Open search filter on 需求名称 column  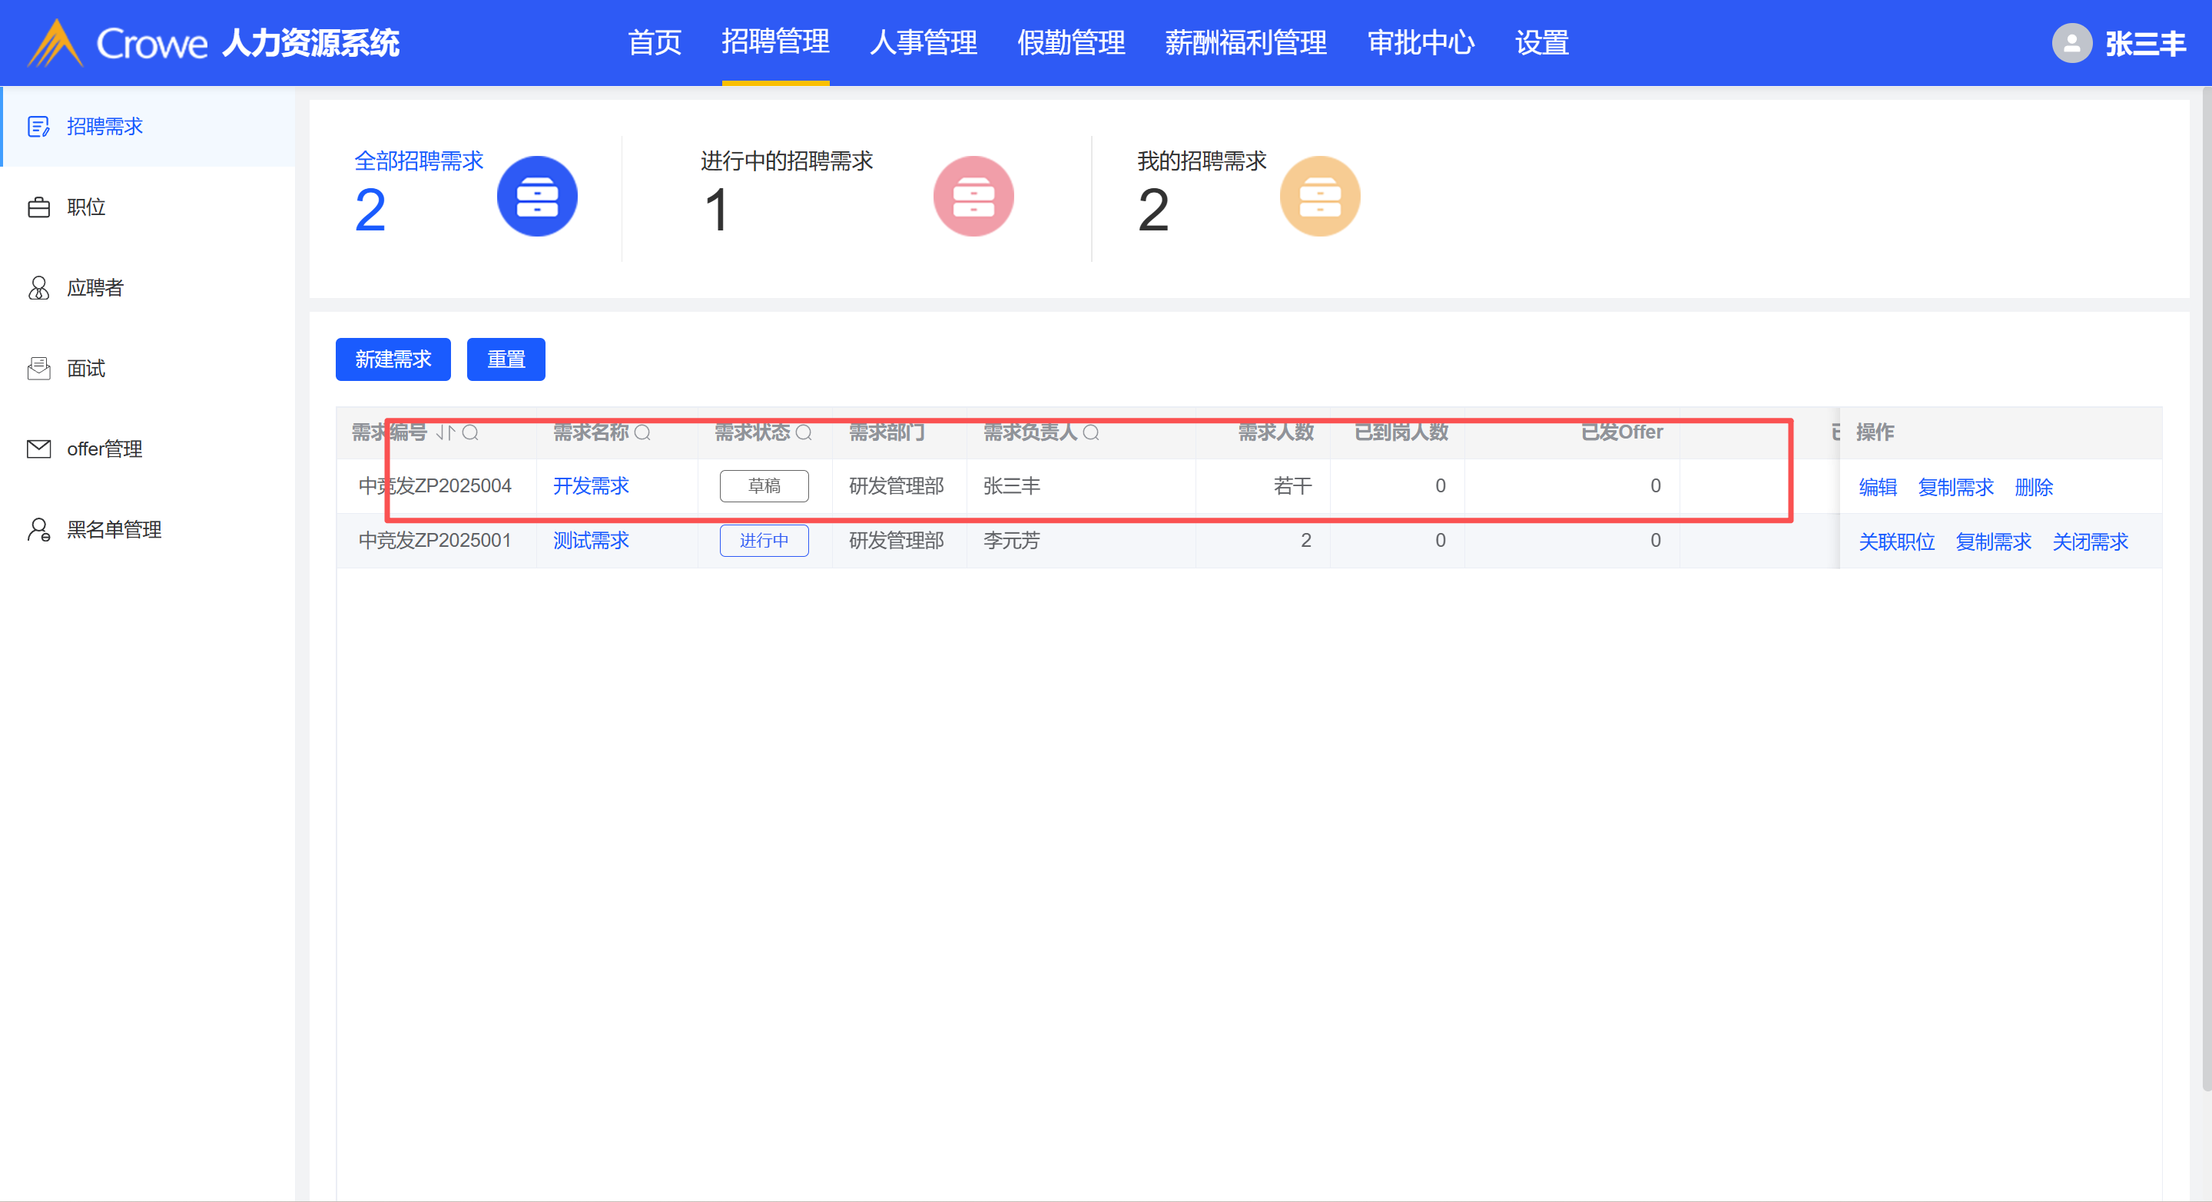[x=642, y=432]
